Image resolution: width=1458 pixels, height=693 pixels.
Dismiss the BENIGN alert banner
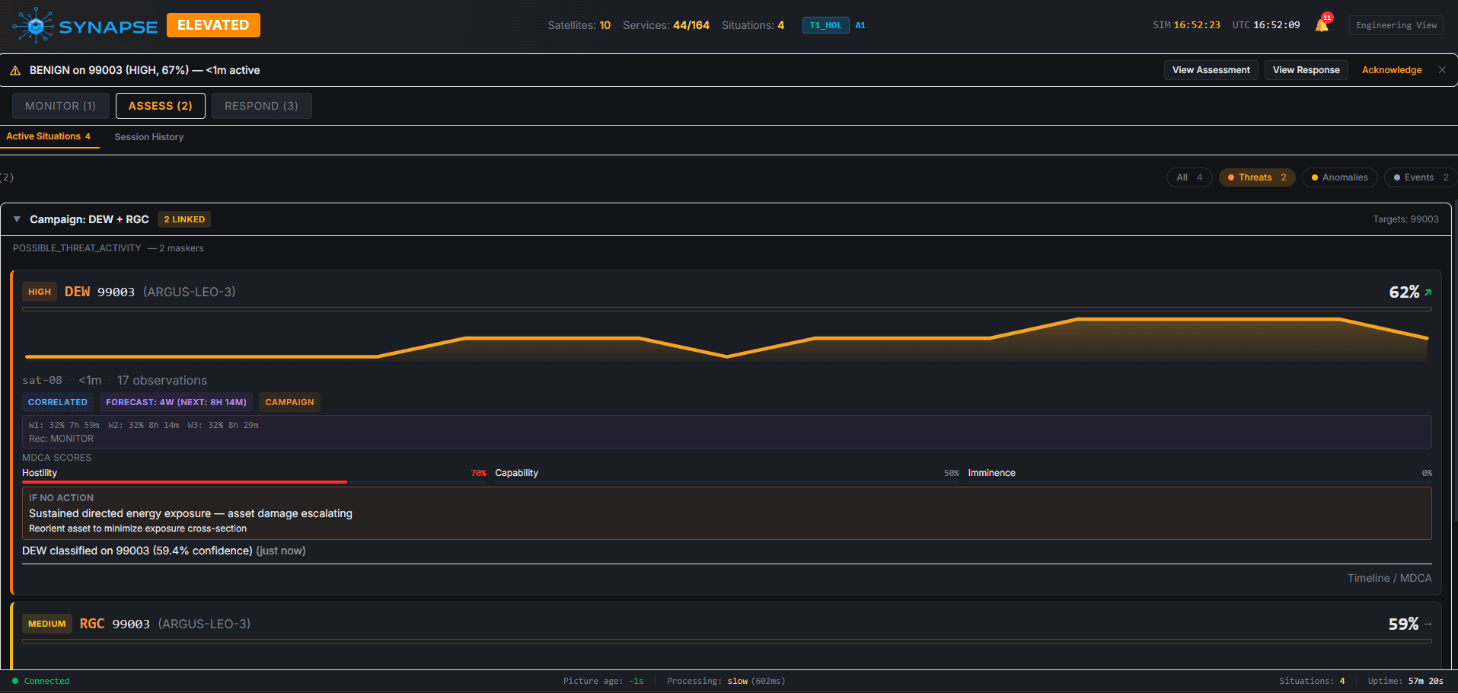tap(1442, 70)
